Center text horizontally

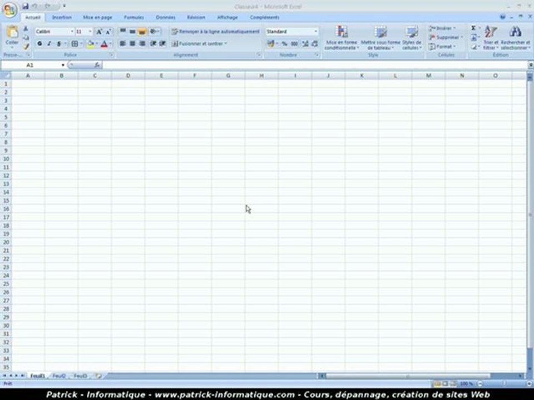click(x=132, y=43)
